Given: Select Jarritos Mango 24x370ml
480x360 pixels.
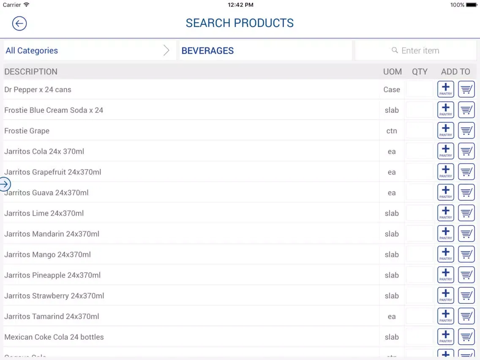Looking at the screenshot, I should [47, 254].
